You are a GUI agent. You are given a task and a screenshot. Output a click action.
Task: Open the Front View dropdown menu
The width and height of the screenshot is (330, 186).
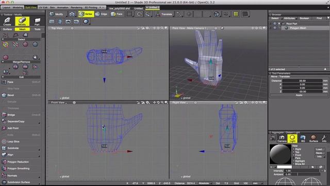(x=59, y=102)
